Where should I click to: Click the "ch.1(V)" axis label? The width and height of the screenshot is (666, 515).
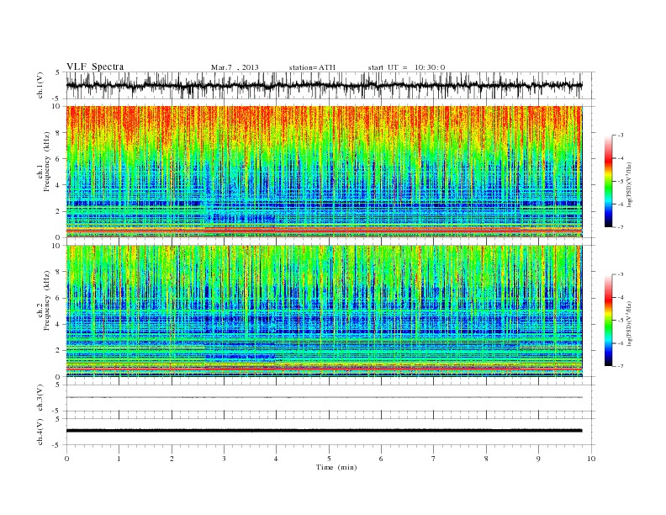[40, 85]
